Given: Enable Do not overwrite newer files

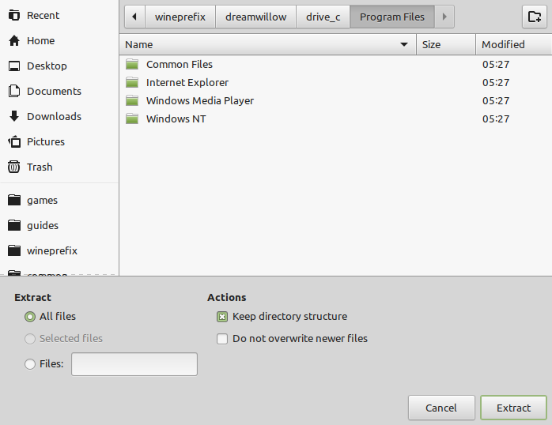Looking at the screenshot, I should coord(222,339).
